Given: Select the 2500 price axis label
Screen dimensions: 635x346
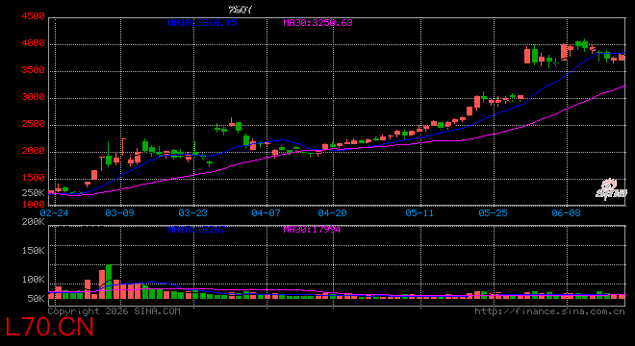Looking at the screenshot, I should [x=34, y=124].
